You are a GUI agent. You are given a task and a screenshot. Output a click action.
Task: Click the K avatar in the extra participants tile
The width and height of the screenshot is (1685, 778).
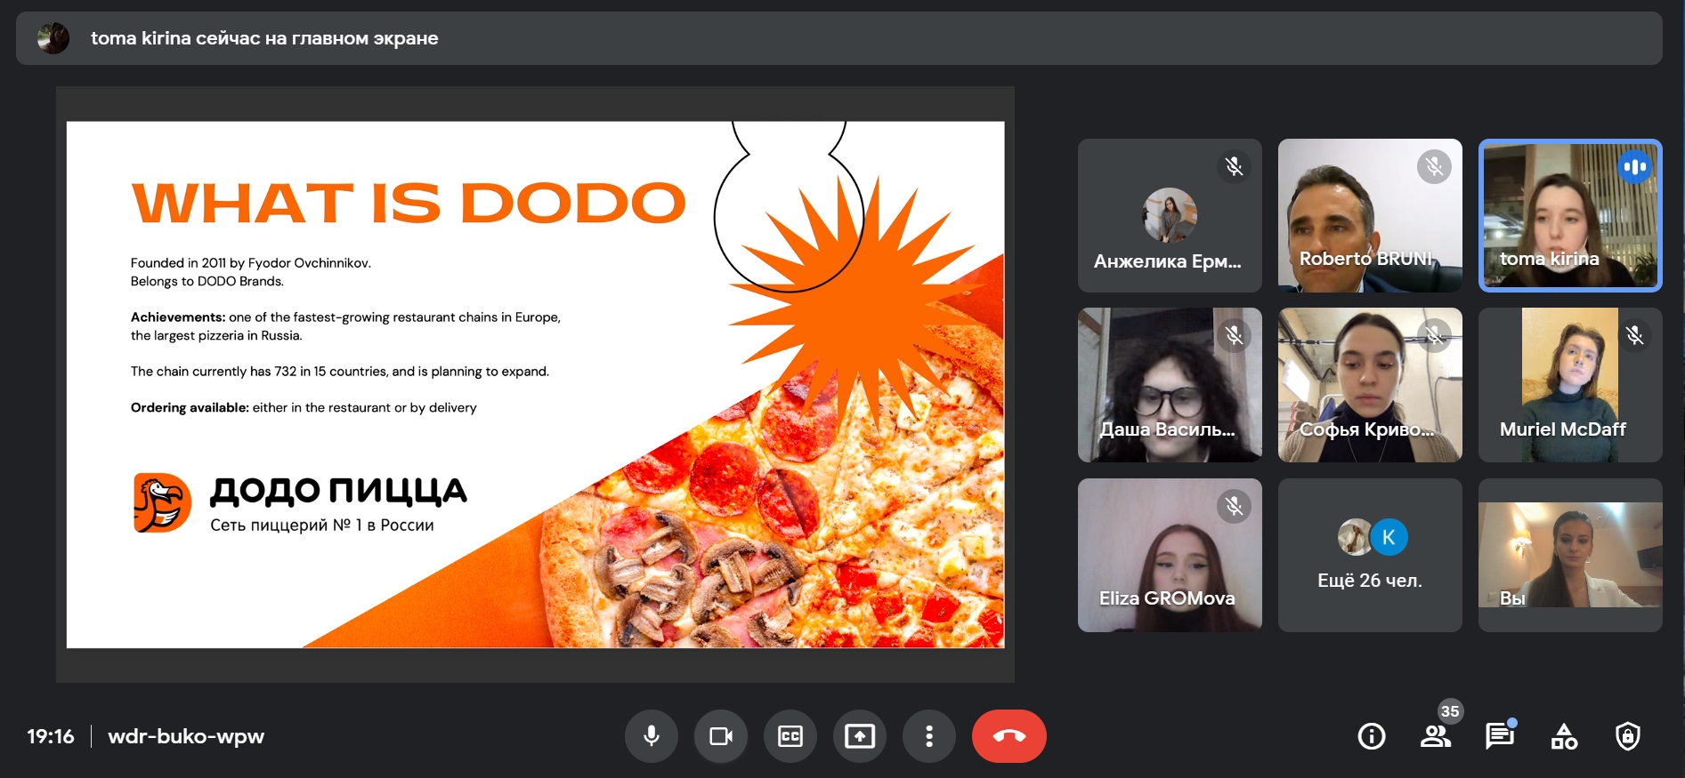(1389, 536)
